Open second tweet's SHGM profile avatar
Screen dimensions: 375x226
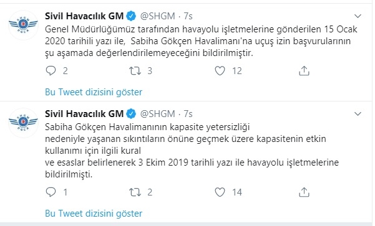(24, 123)
